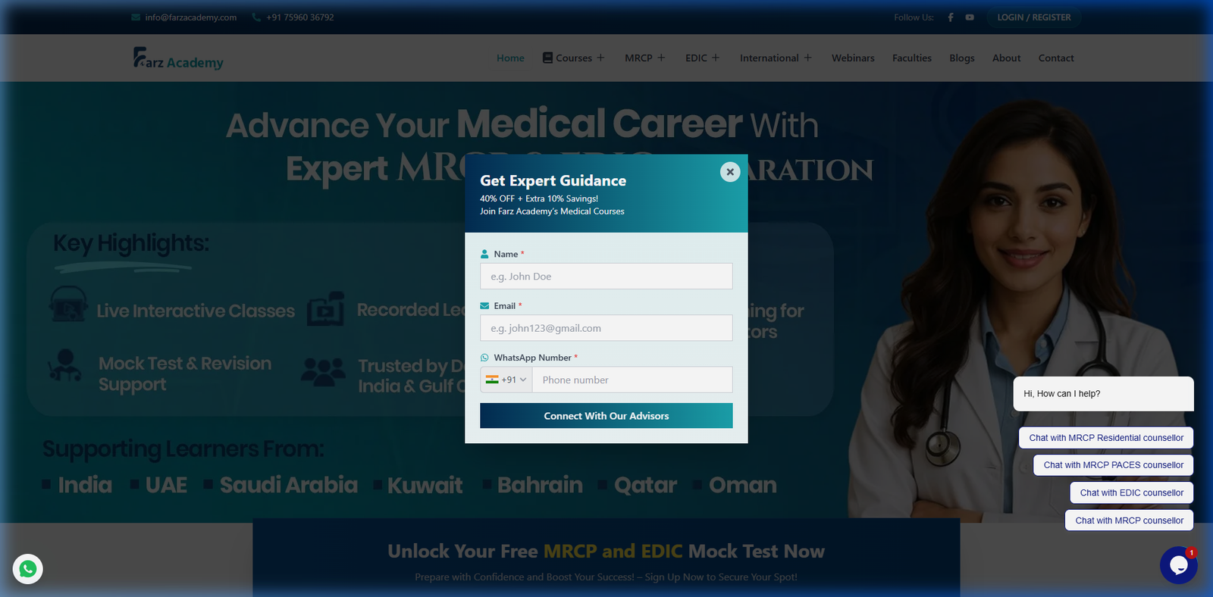
Task: Expand the EDIC menu
Action: point(716,58)
